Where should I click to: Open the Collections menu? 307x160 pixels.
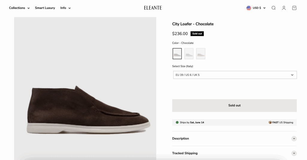click(x=19, y=8)
